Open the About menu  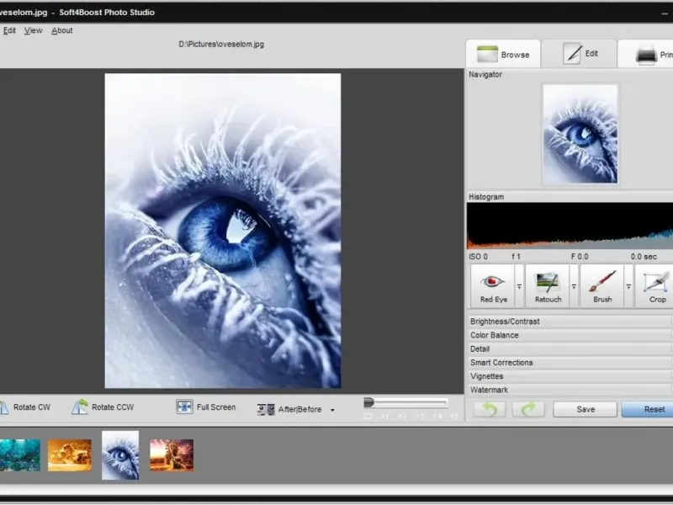[x=61, y=30]
